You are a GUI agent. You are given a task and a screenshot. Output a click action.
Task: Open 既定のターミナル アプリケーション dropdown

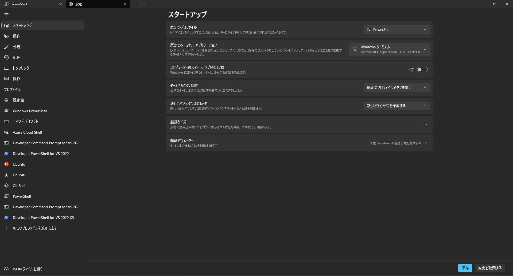coord(389,50)
